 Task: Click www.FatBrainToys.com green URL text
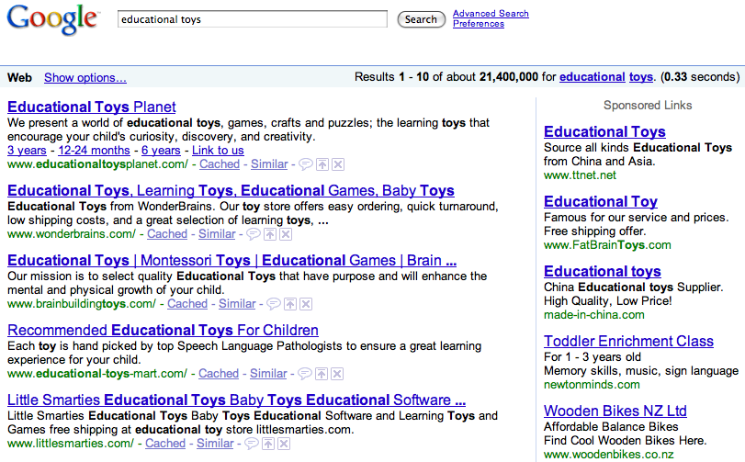coord(607,245)
